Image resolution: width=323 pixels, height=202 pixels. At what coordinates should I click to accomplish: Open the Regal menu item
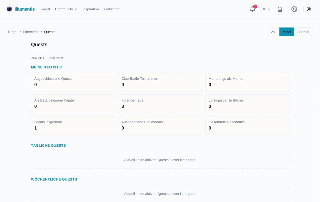(x=45, y=9)
